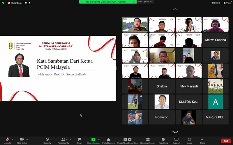Open Apps panel
Viewport: 233px width, 145px height.
click(189, 141)
